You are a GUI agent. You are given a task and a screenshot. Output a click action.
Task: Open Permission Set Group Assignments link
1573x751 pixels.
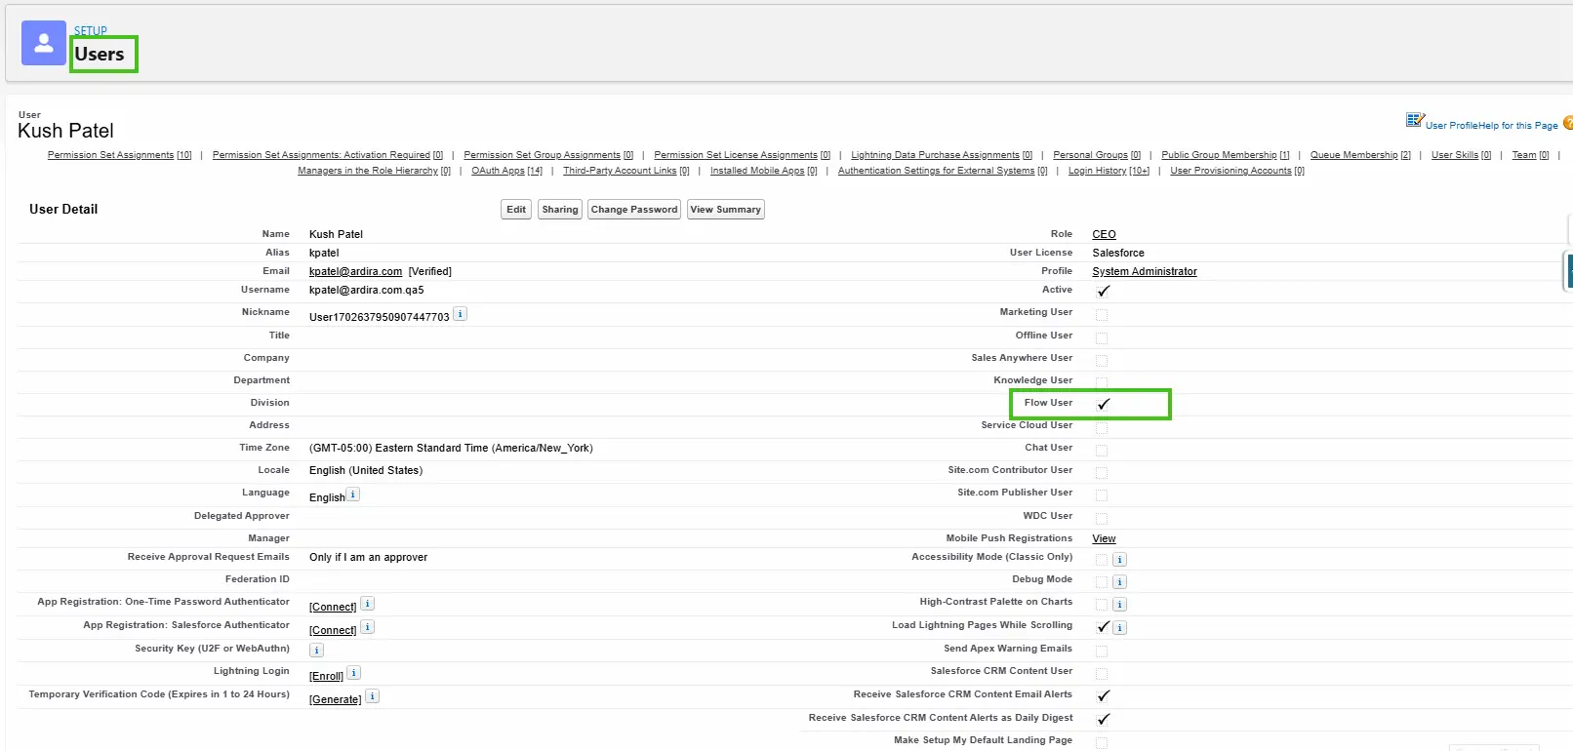(x=548, y=155)
